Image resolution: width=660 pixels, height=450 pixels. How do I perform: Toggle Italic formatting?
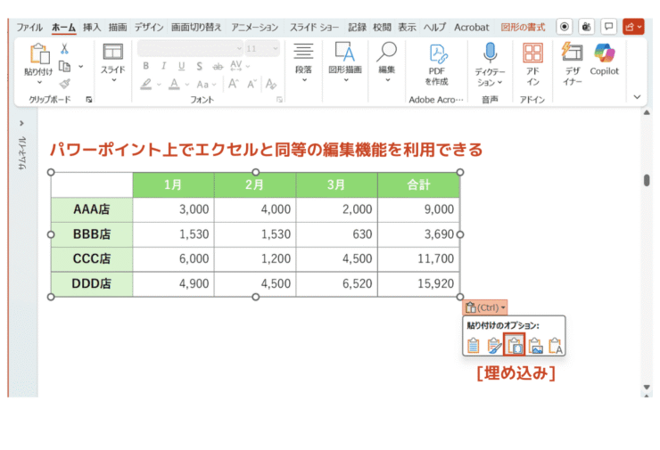(163, 66)
